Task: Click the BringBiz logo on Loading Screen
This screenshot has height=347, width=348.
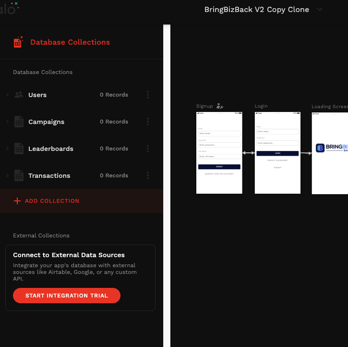Action: click(332, 148)
